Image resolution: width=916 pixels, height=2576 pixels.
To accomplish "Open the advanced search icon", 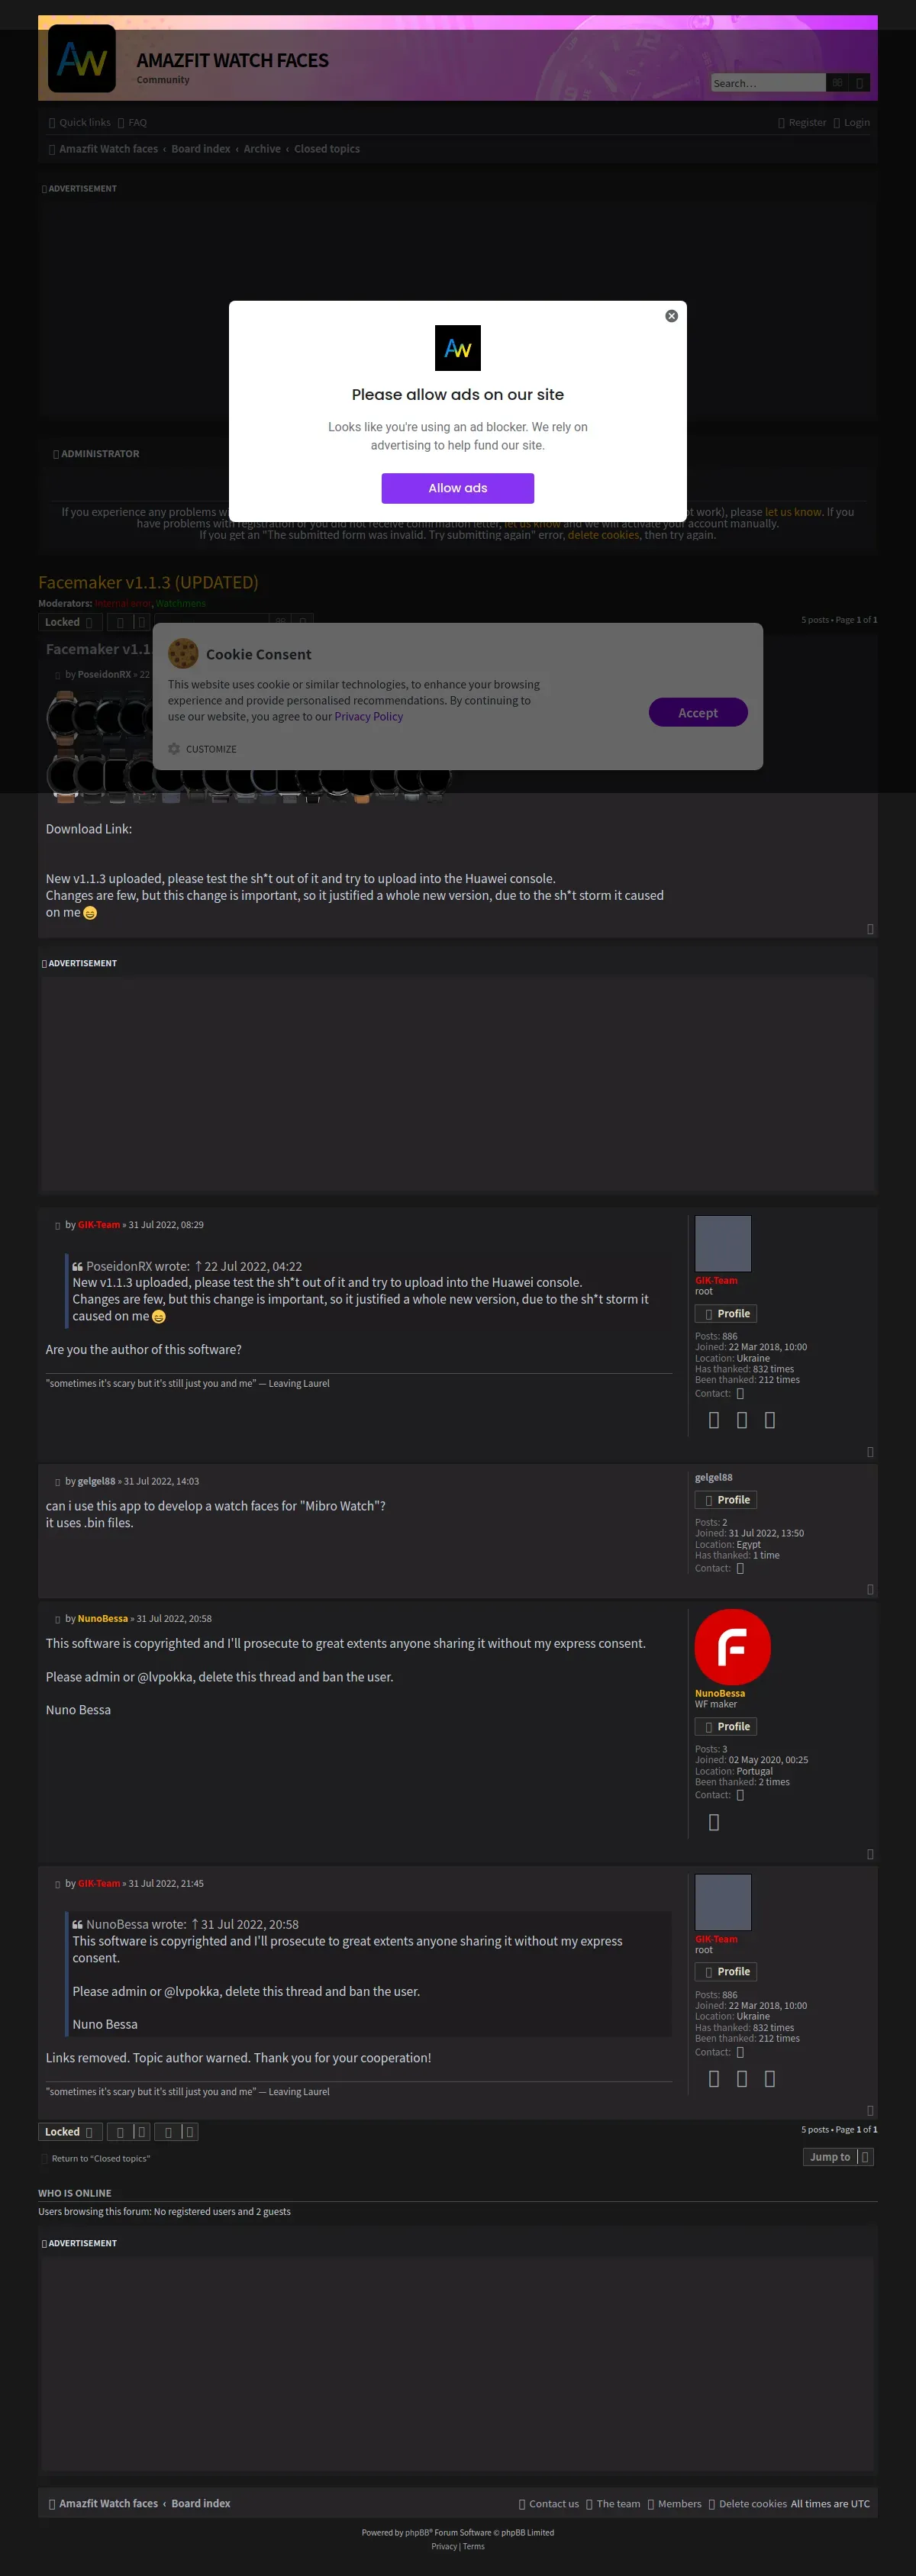I will (859, 83).
